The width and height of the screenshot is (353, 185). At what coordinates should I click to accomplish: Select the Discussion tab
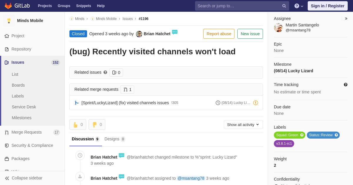pyautogui.click(x=86, y=139)
